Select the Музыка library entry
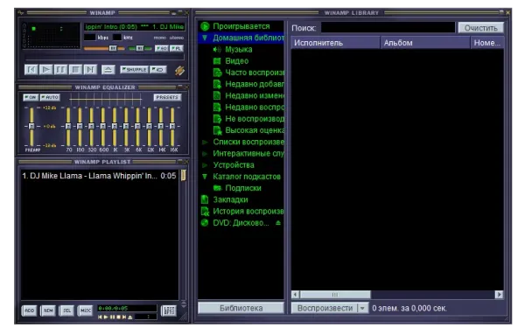The height and width of the screenshot is (328, 525). click(x=238, y=50)
